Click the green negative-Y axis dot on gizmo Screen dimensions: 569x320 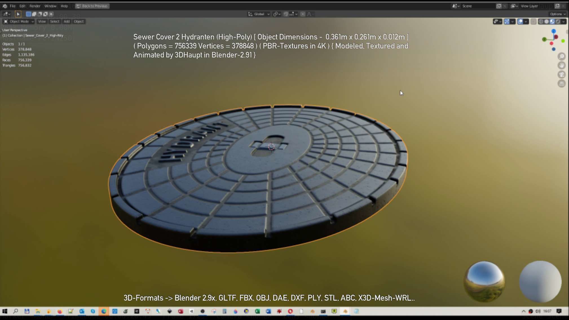[x=563, y=41]
